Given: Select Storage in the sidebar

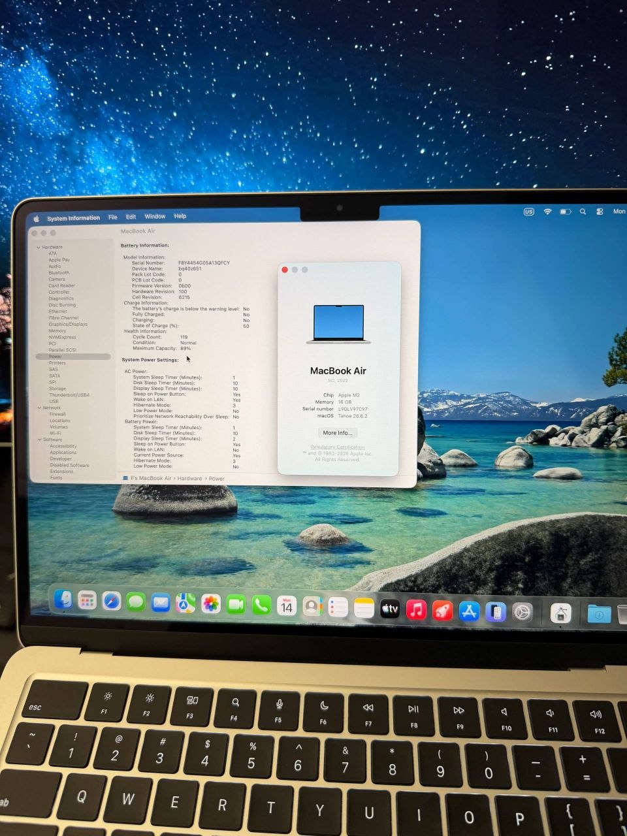Looking at the screenshot, I should [x=57, y=389].
